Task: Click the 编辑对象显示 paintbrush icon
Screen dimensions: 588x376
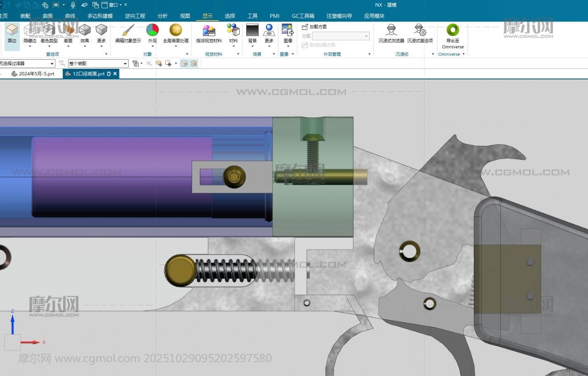Action: tap(128, 31)
